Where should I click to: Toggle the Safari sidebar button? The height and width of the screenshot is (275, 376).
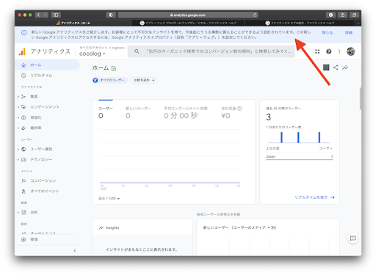(56, 15)
